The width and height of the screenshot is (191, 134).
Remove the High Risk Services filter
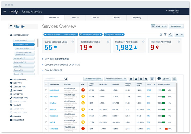point(122,35)
